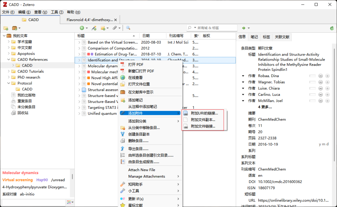This screenshot has width=337, height=207.
Task: Open the onlinelibrary.wiley.com URL value
Action: tap(293, 200)
